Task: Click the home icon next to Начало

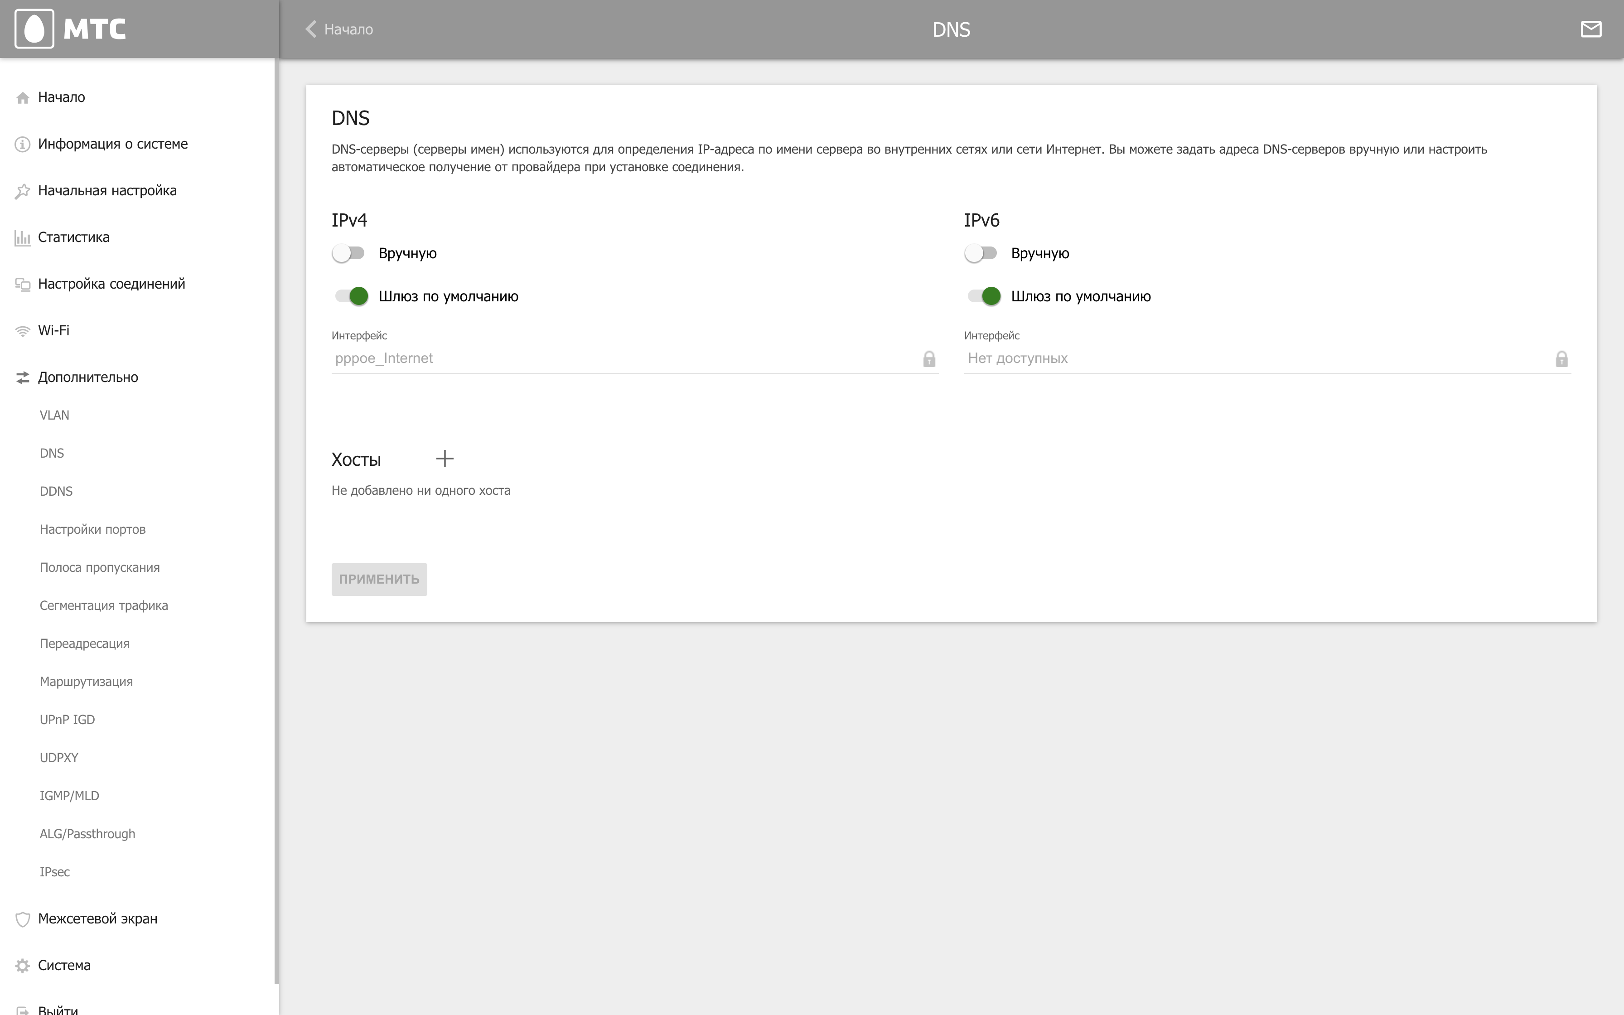Action: coord(23,98)
